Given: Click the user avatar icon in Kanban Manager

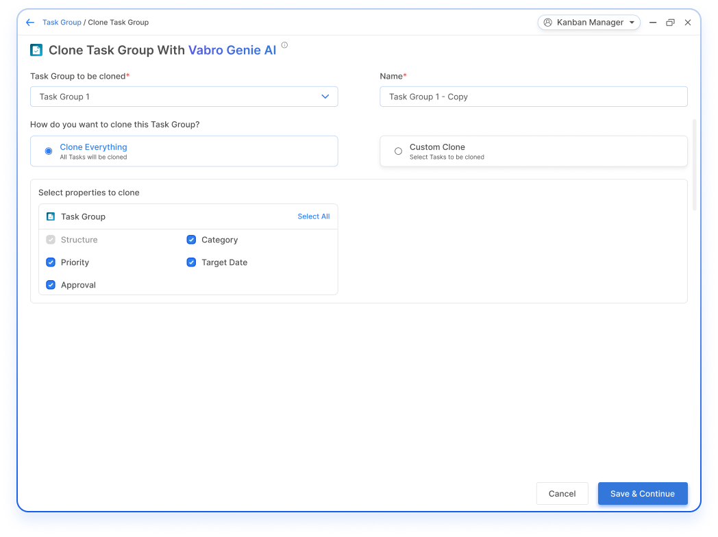Looking at the screenshot, I should (x=547, y=23).
